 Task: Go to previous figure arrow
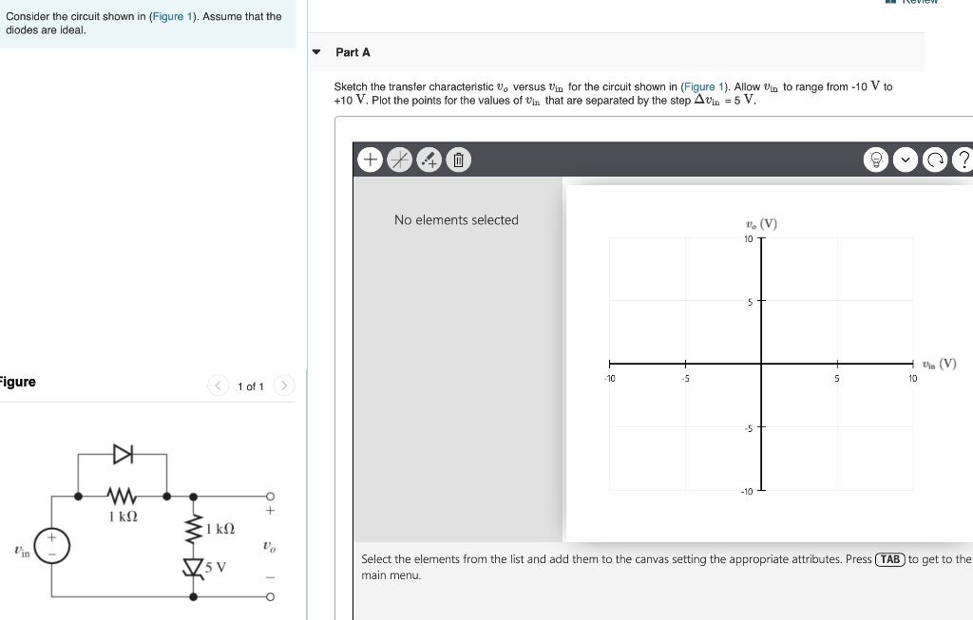coord(218,385)
